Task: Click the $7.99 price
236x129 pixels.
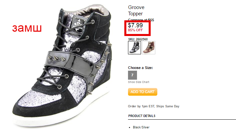Action: point(135,25)
